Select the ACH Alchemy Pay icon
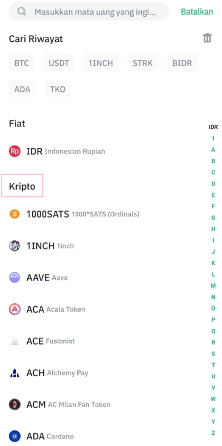 pyautogui.click(x=14, y=372)
